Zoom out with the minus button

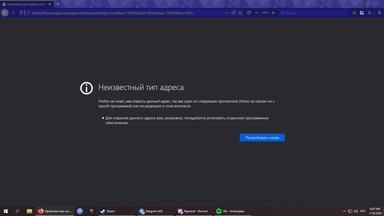[256, 13]
